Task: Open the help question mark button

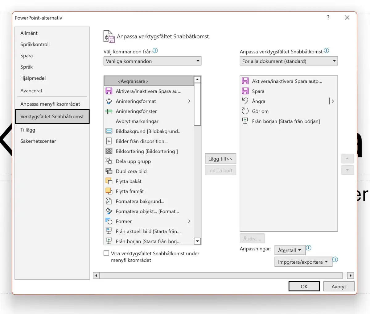Action: pyautogui.click(x=328, y=18)
